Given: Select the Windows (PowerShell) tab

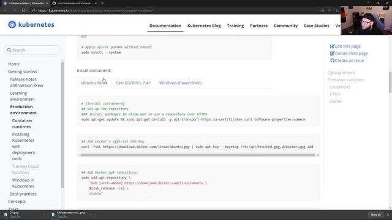Looking at the screenshot, I should pos(180,83).
